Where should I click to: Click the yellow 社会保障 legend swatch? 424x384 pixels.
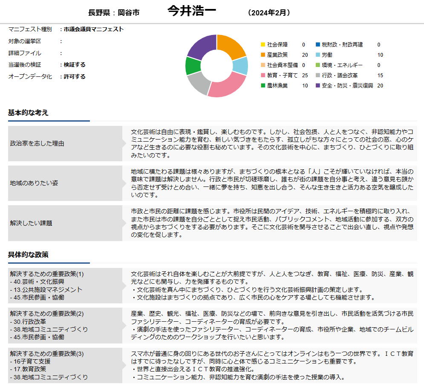[x=263, y=45]
